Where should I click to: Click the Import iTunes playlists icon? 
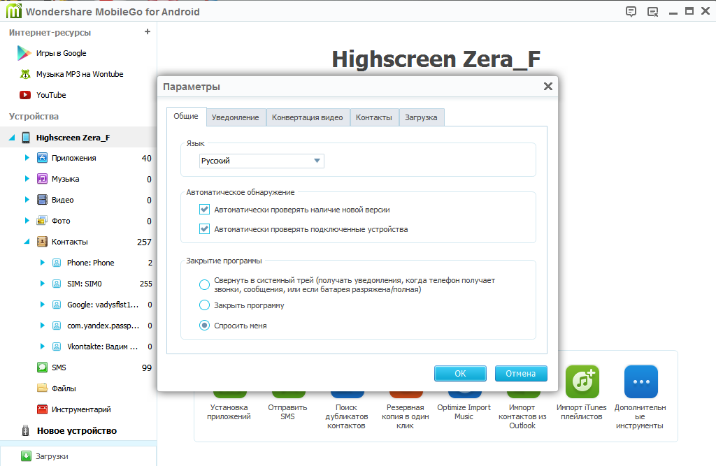click(582, 381)
